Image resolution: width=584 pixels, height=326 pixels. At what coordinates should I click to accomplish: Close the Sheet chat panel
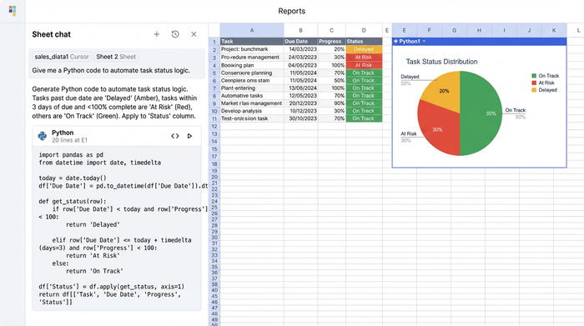[194, 34]
